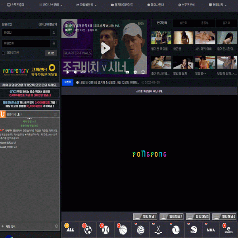The image size is (238, 238).
Task: Select the soccer ball sport filter
Action: pyautogui.click(x=88, y=230)
